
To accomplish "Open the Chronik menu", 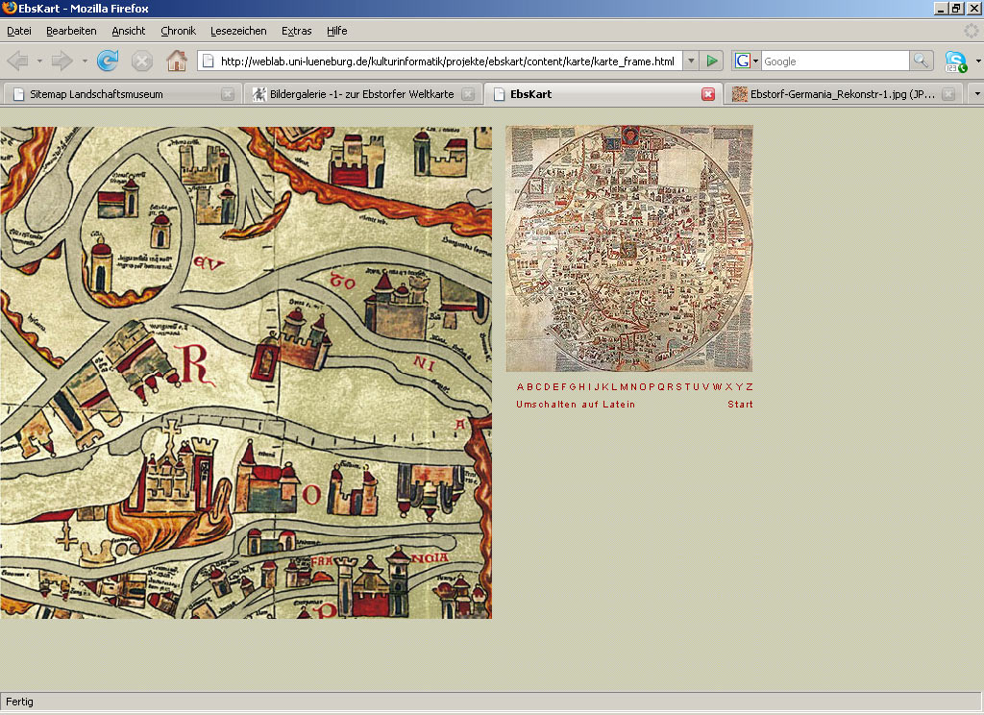I will [x=178, y=31].
